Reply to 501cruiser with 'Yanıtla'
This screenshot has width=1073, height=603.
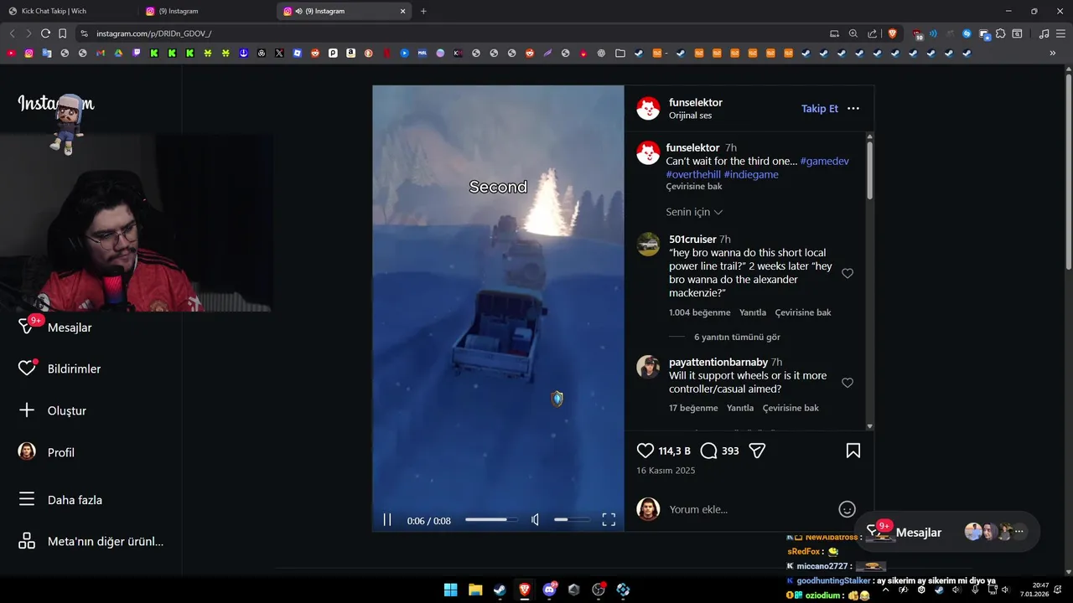pos(753,312)
